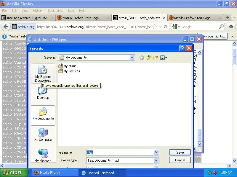The width and height of the screenshot is (237, 177).
Task: Click the red security shield tray icon
Action: (x=215, y=173)
